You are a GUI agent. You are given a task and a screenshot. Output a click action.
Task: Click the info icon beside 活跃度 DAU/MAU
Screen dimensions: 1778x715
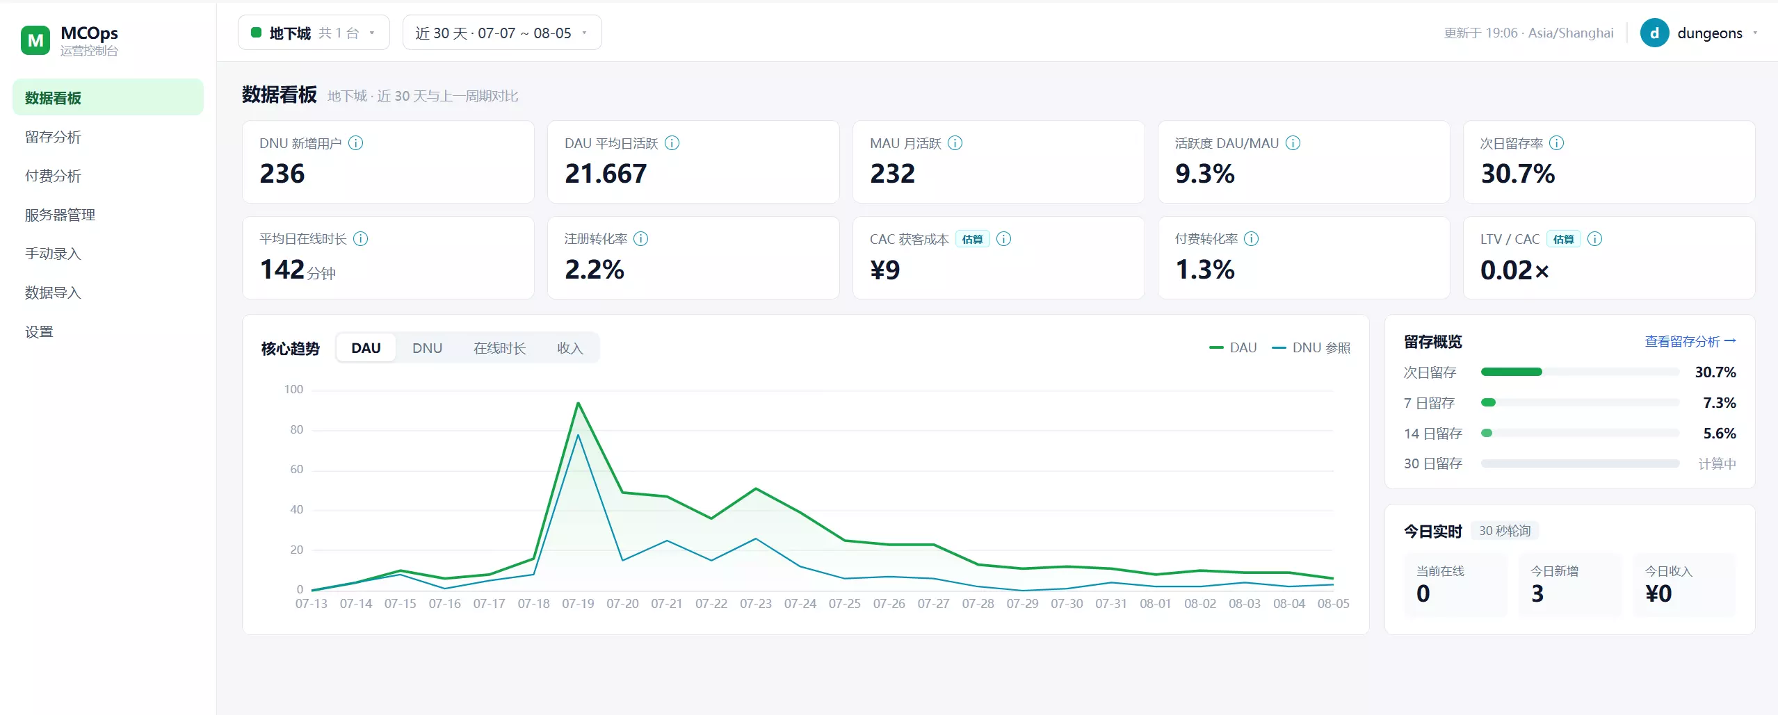point(1293,143)
